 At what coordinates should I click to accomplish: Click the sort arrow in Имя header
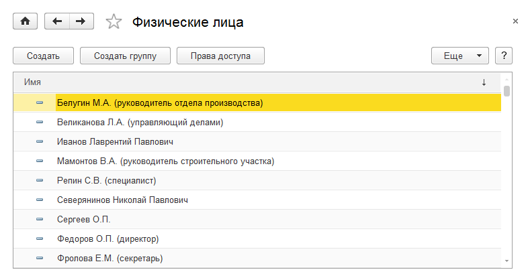click(484, 82)
